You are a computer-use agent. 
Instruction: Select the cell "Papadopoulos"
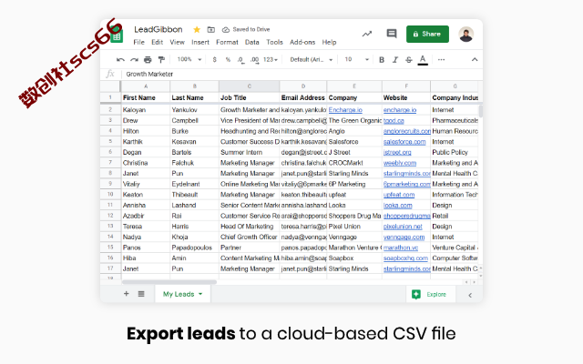click(194, 248)
